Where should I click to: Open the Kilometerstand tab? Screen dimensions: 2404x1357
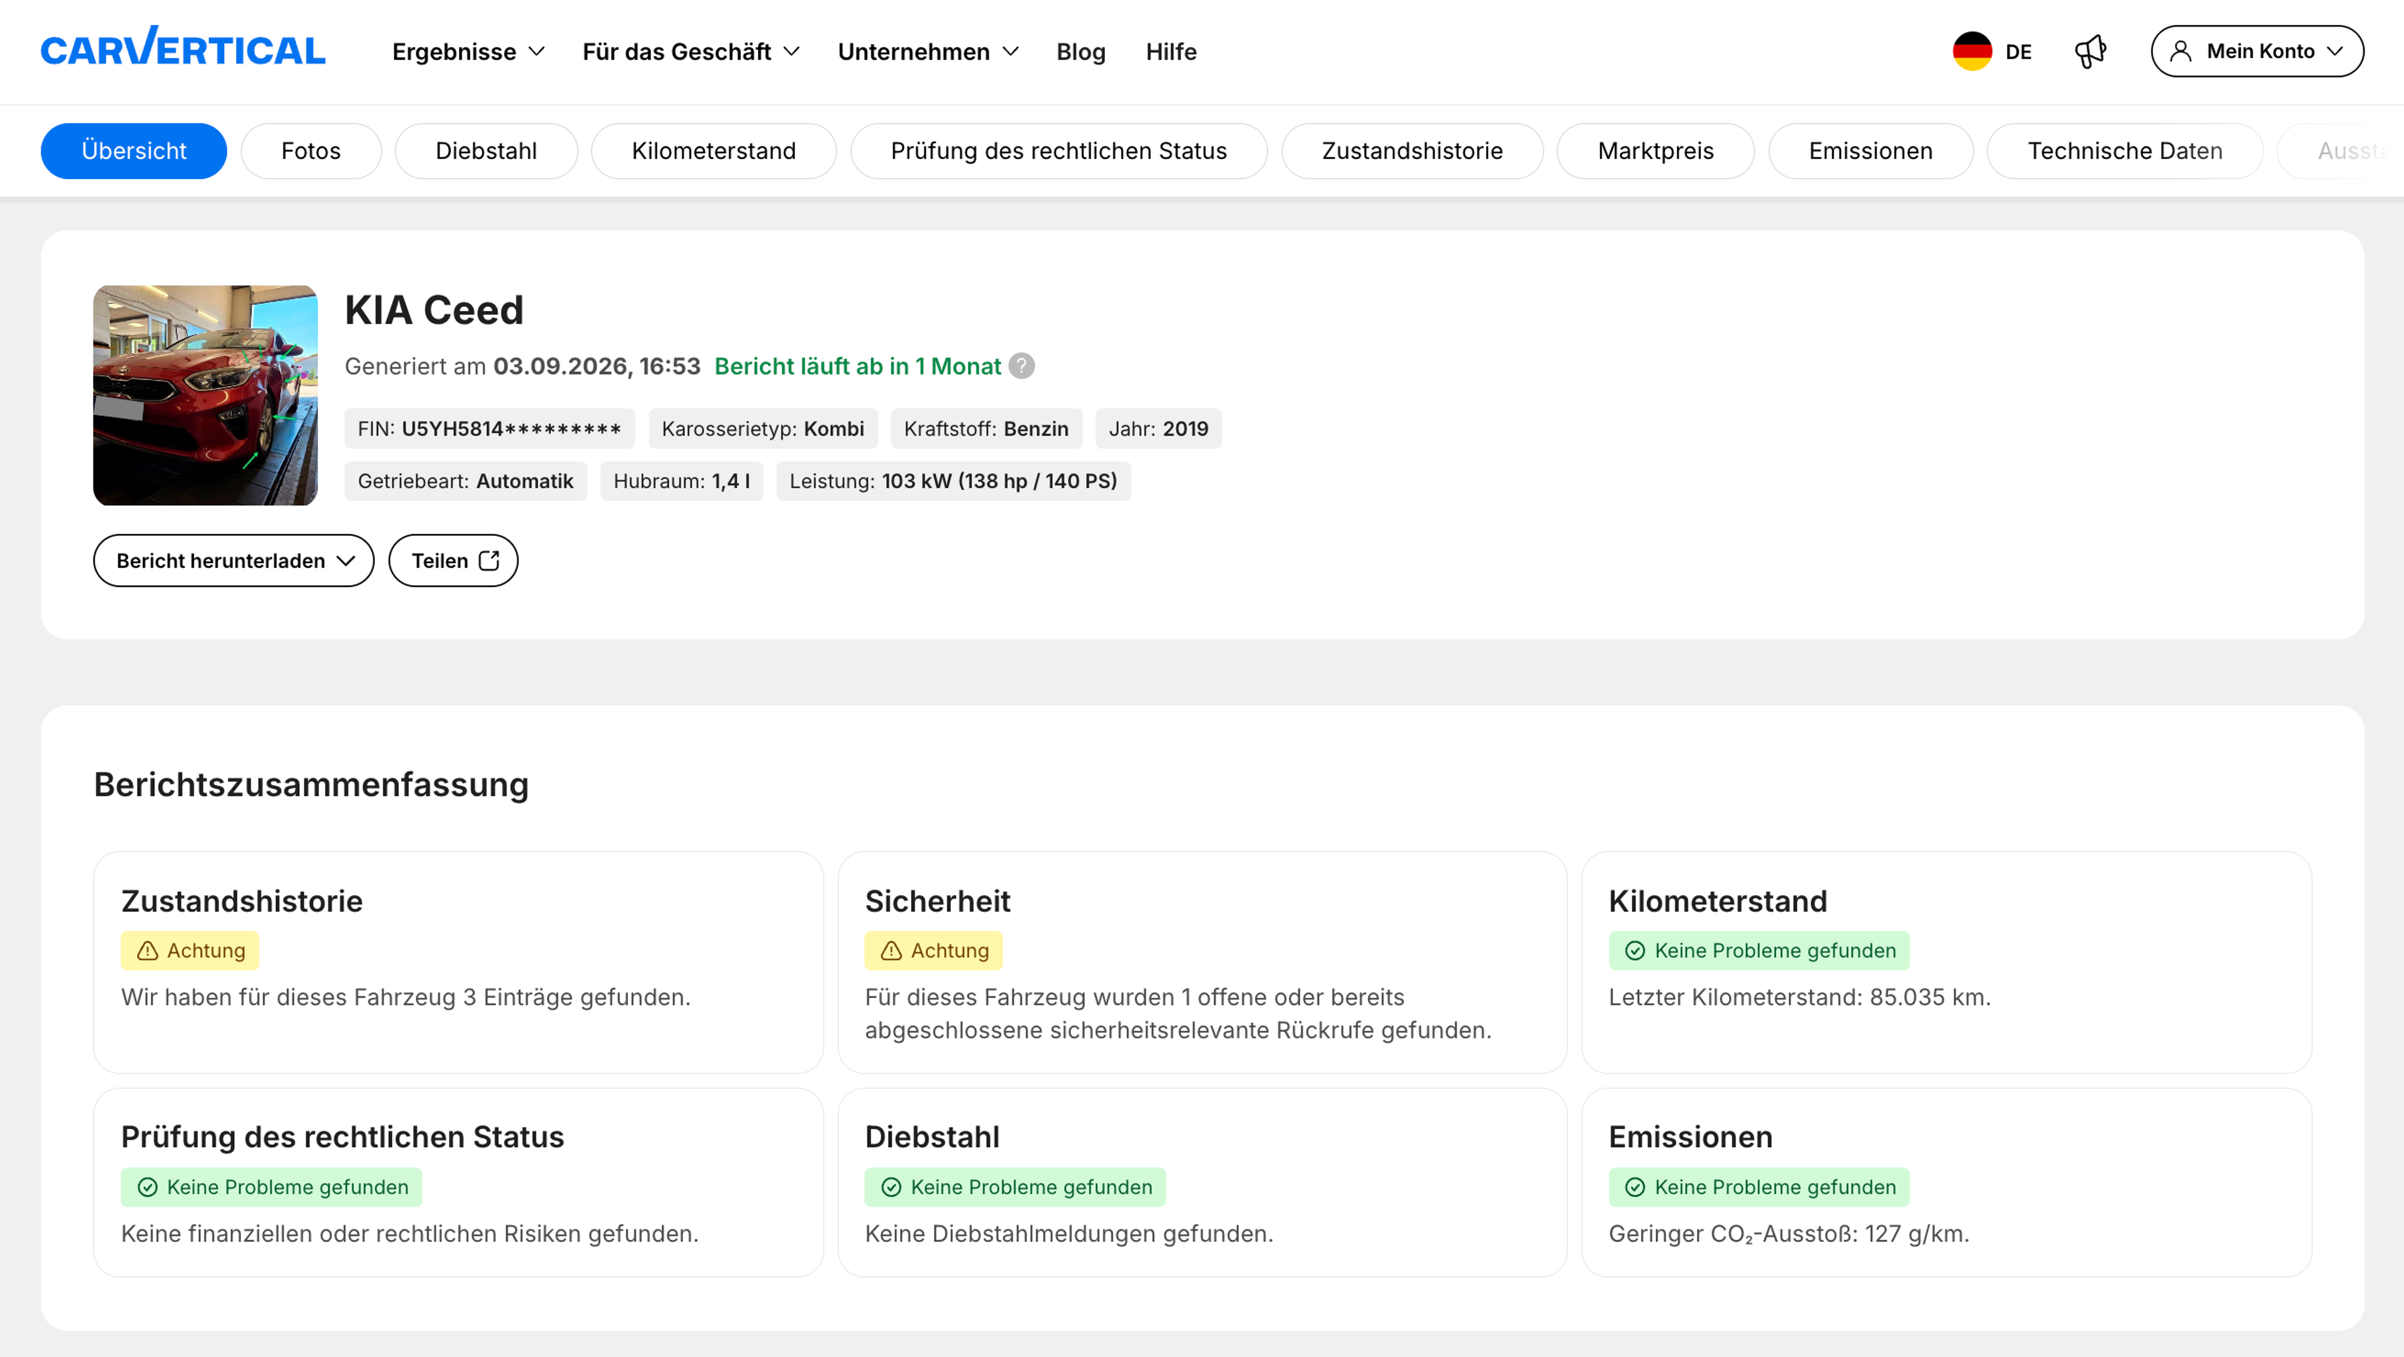[714, 151]
